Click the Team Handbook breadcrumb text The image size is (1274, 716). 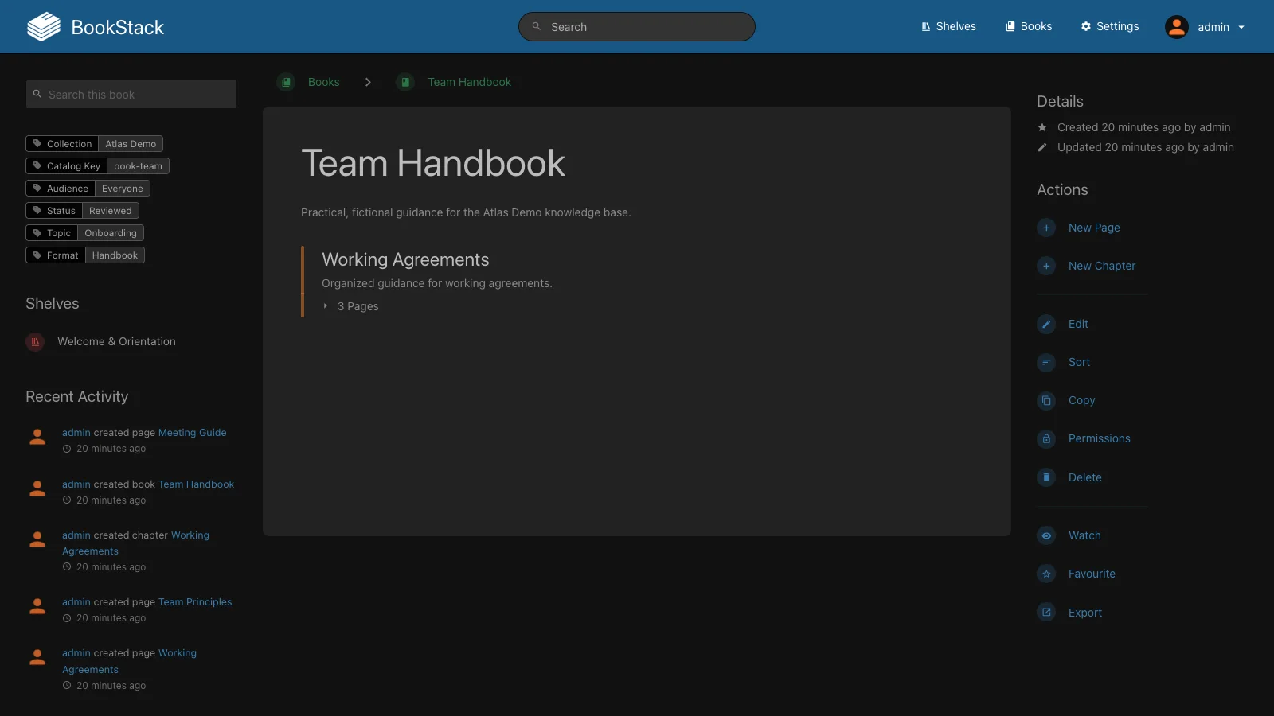[470, 82]
